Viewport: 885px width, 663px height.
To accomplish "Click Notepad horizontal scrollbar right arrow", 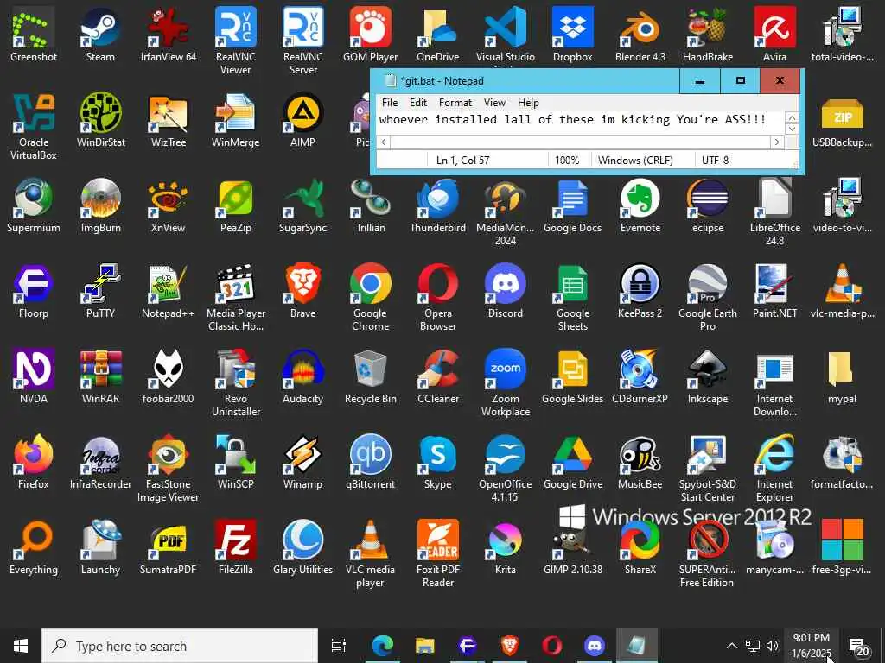I will [x=777, y=142].
